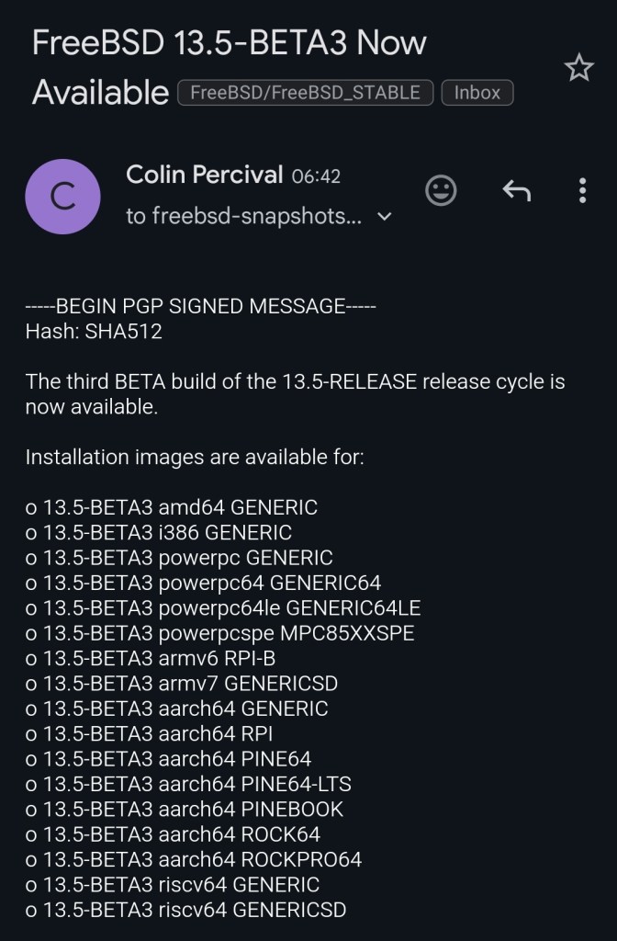Tap the "13.5-BETA3 armv6 RPI-B" entry
617x941 pixels.
click(151, 658)
